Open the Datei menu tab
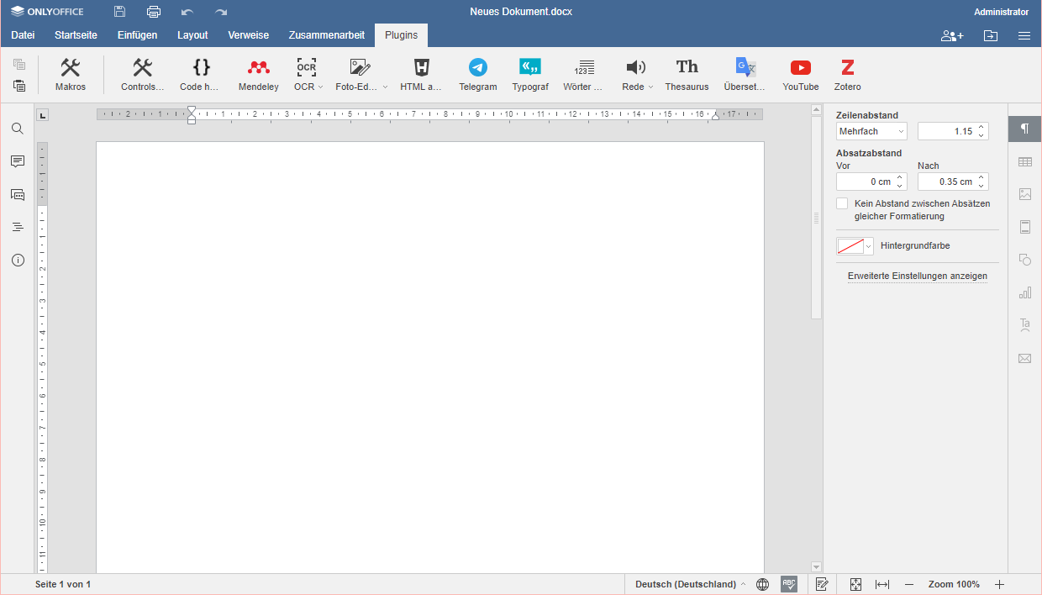Viewport: 1042px width, 595px height. point(23,35)
